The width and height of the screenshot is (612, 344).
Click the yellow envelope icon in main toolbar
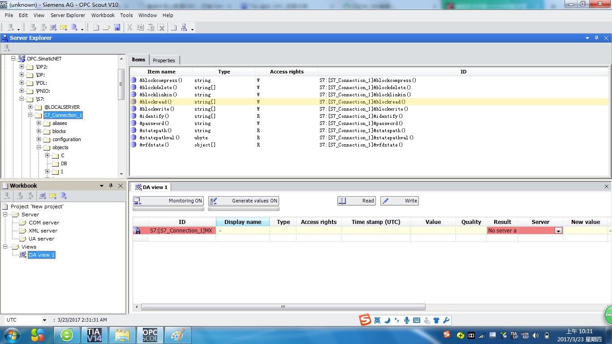[63, 27]
